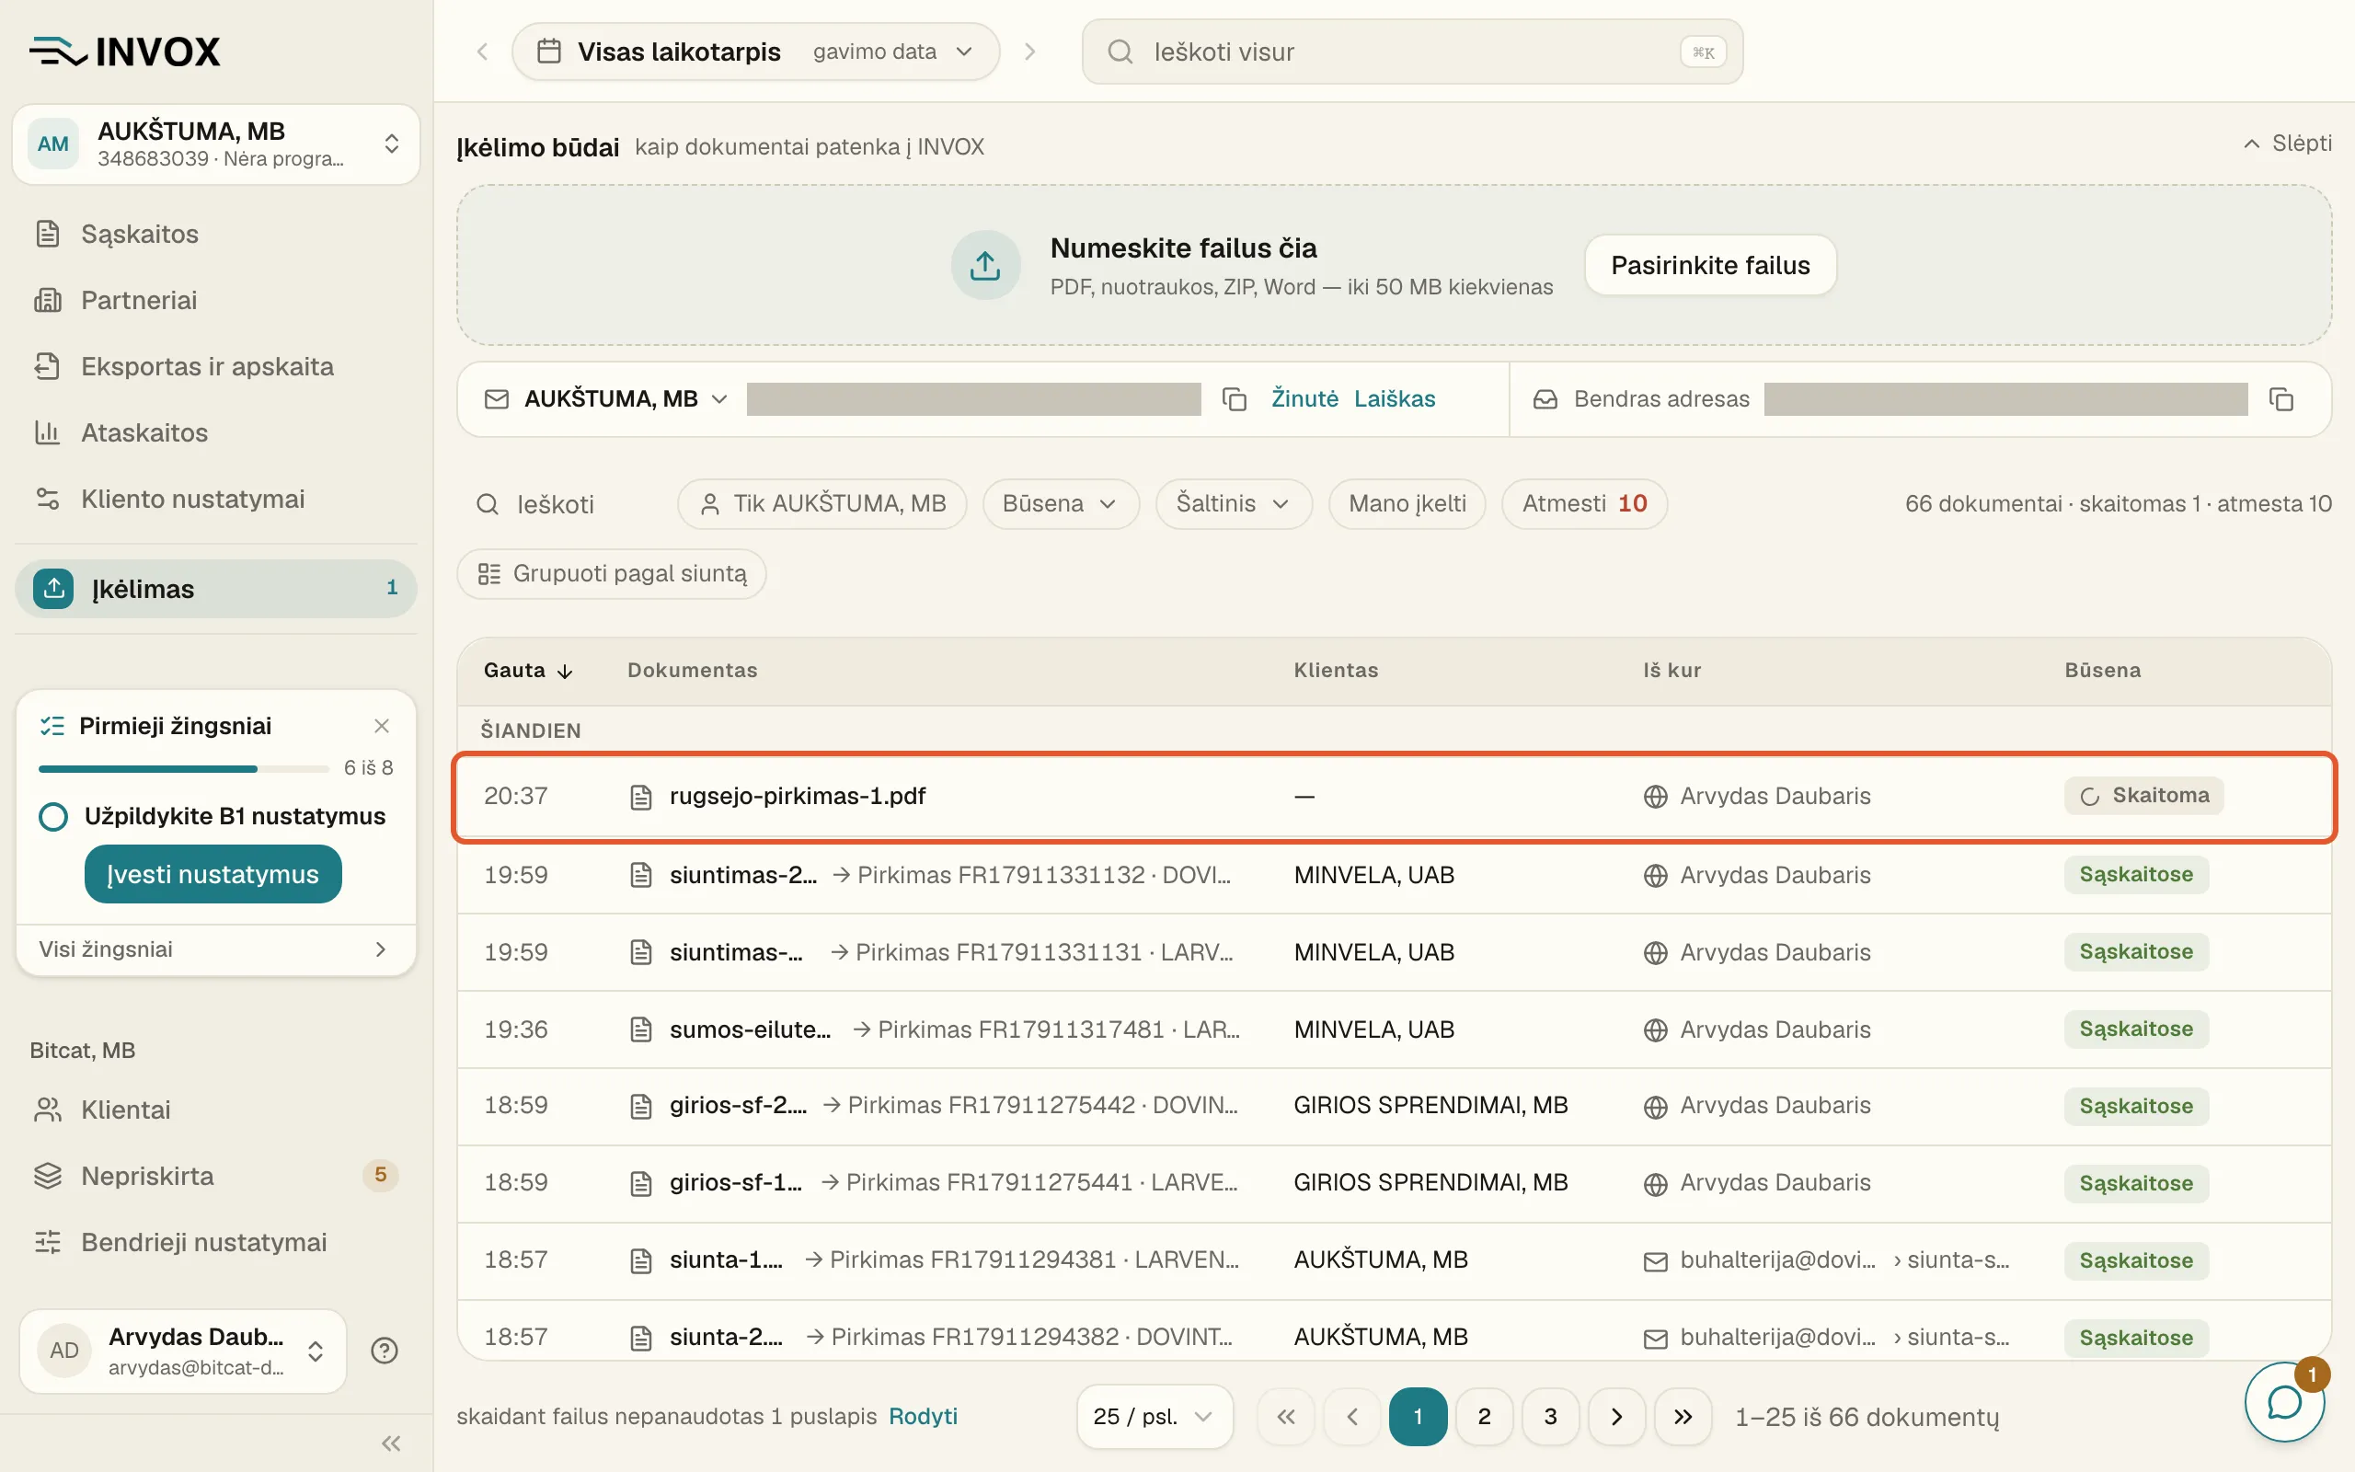Click the INVOX logo
Image resolution: width=2355 pixels, height=1472 pixels.
[x=124, y=51]
